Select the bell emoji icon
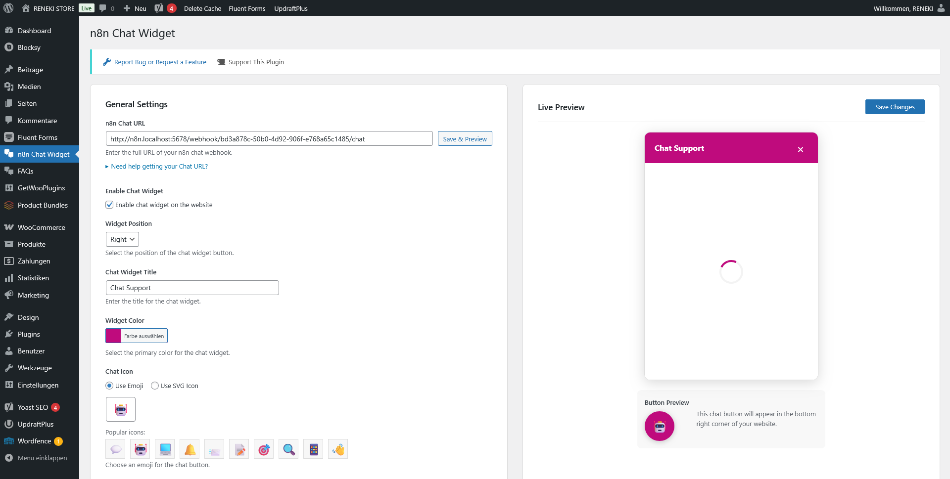 point(190,449)
